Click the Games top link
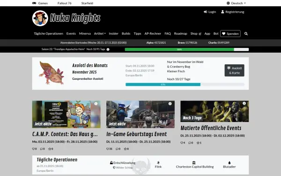 [x=43, y=3]
